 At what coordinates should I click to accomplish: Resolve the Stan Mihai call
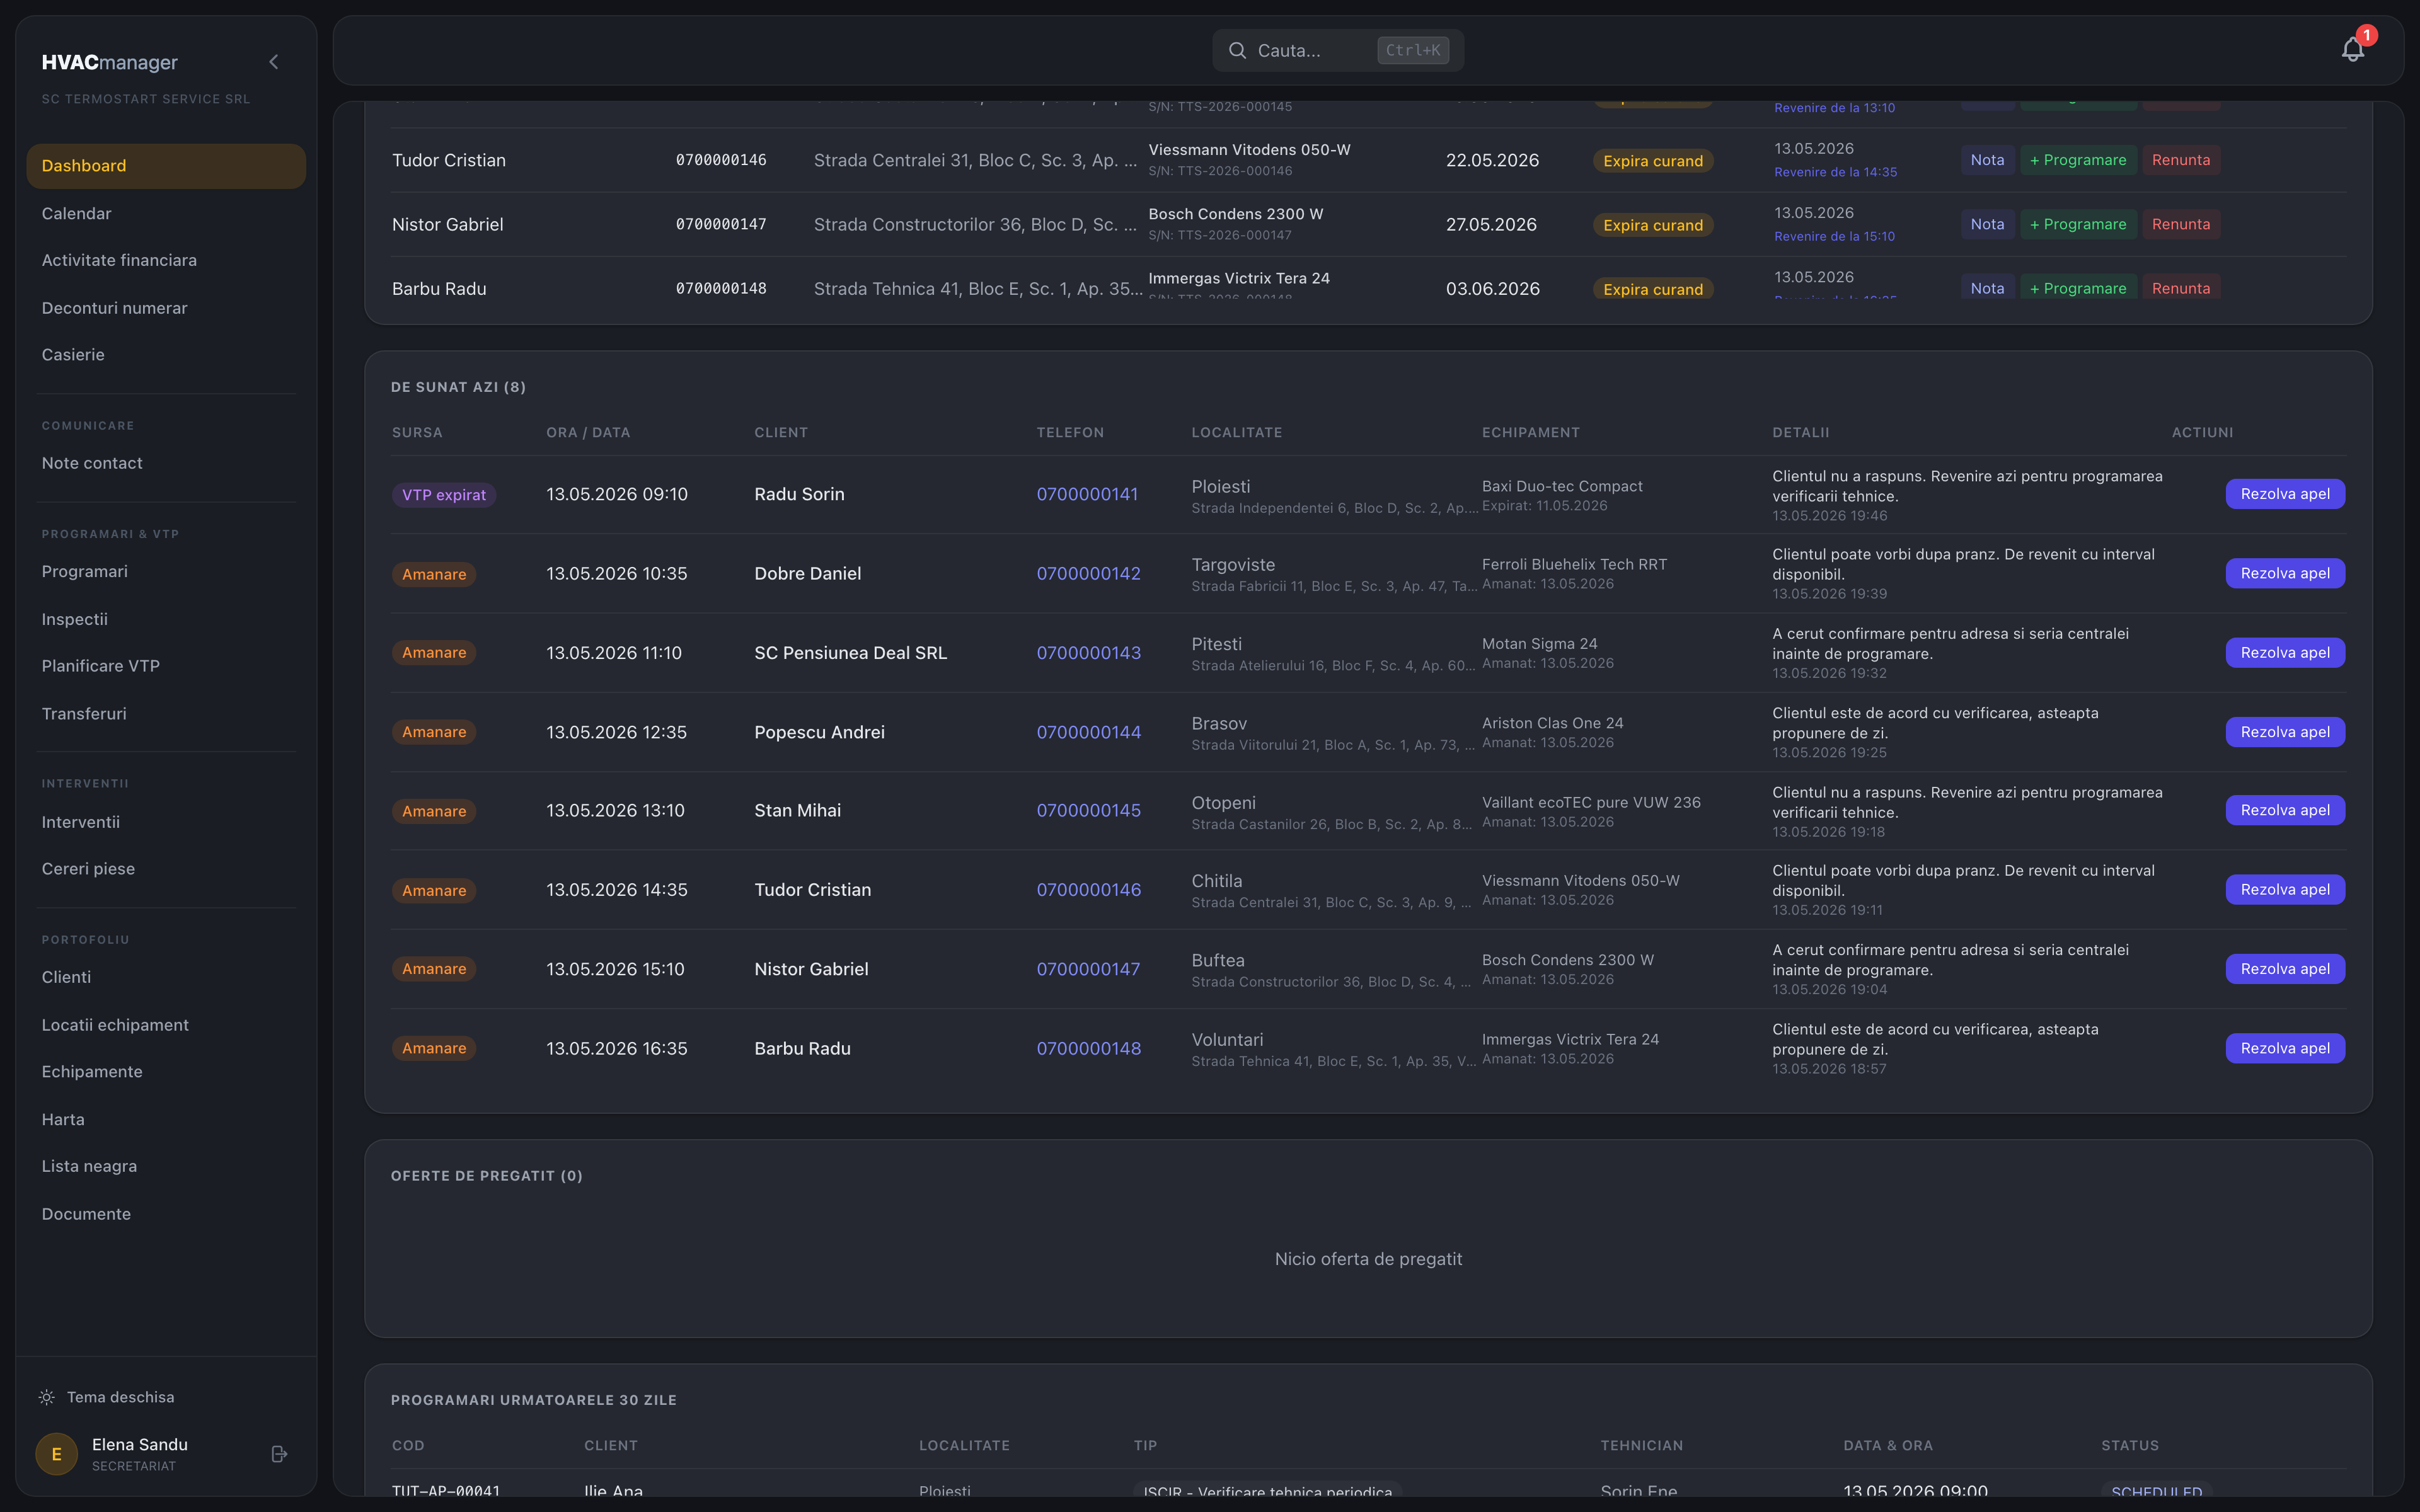pyautogui.click(x=2285, y=810)
